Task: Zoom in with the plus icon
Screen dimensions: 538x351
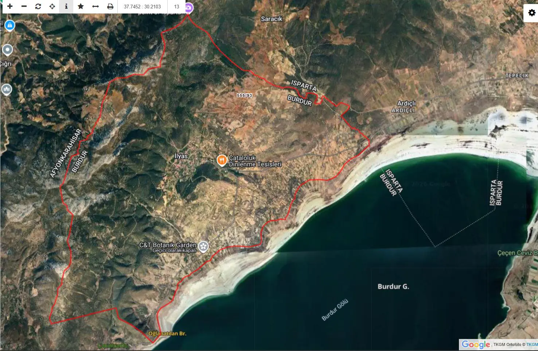Action: [10, 7]
